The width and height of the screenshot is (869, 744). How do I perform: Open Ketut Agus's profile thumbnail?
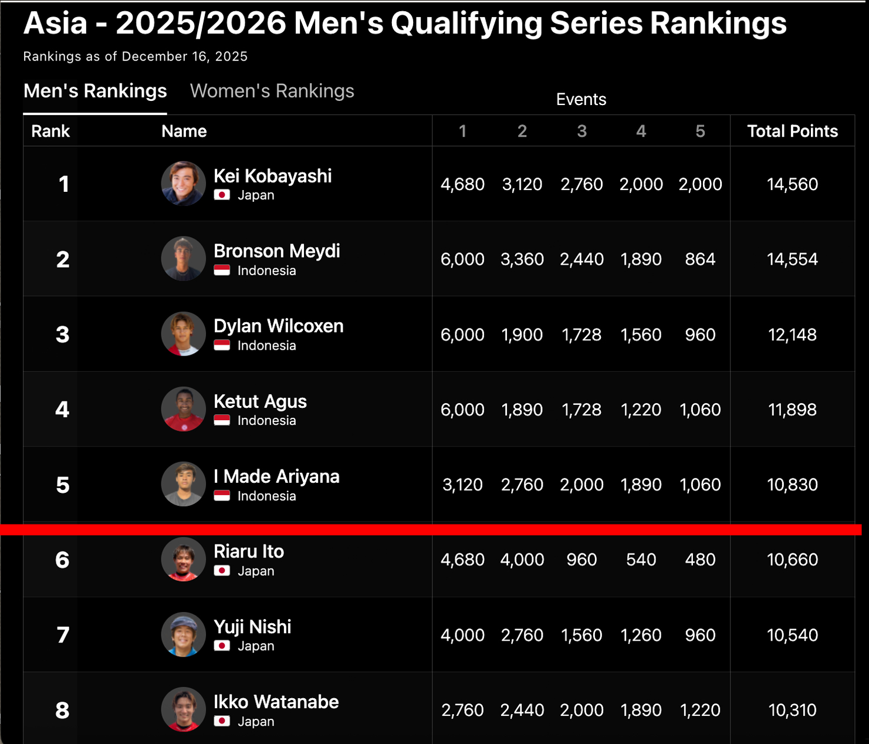click(x=183, y=409)
